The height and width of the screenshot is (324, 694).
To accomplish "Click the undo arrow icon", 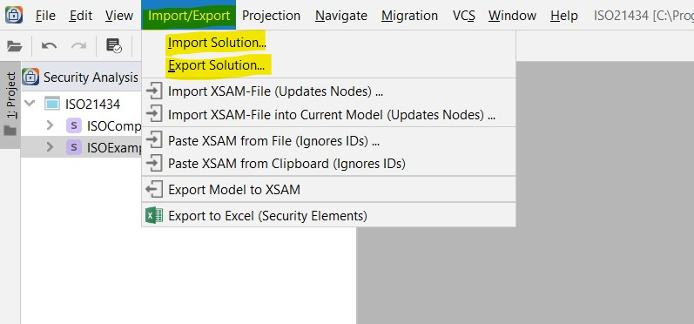I will pos(49,45).
